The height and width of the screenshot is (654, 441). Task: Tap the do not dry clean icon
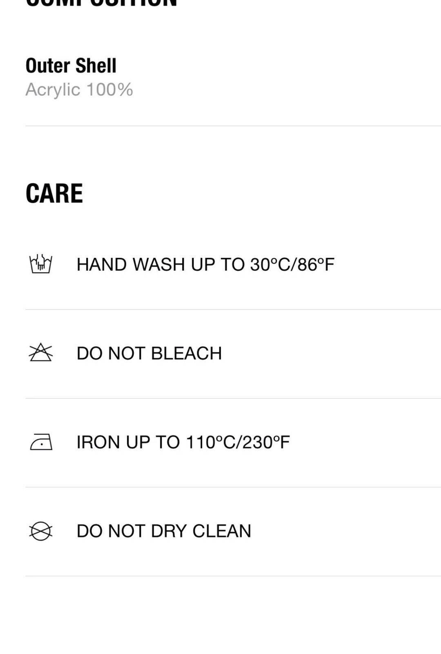(x=41, y=531)
